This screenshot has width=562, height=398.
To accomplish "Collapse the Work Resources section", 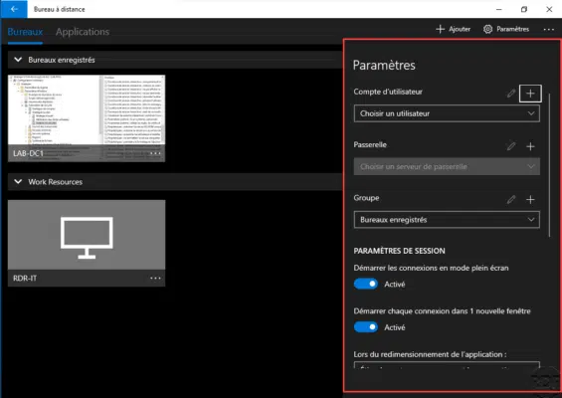I will 18,182.
